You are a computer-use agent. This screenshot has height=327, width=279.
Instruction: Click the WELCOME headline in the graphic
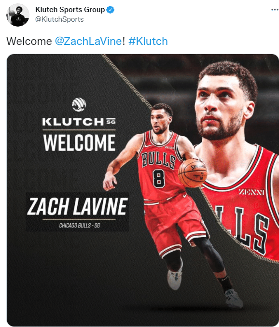[x=79, y=142]
